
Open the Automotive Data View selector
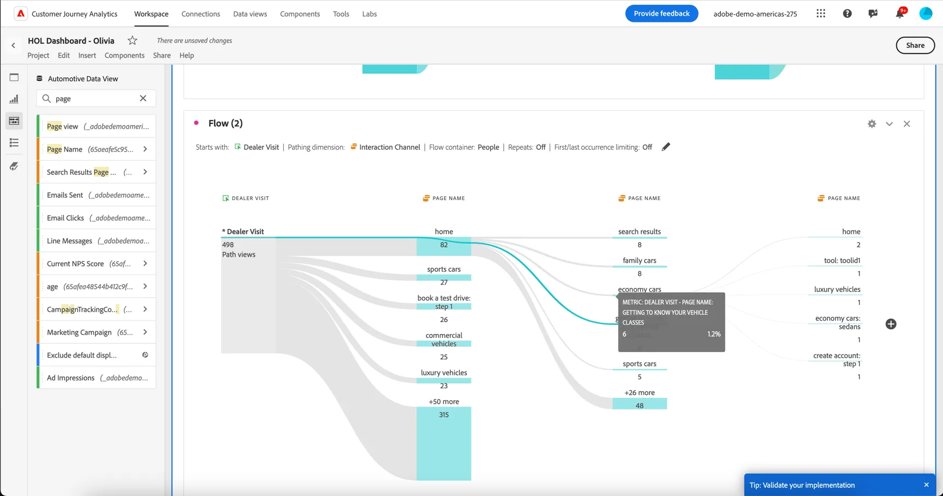[77, 78]
